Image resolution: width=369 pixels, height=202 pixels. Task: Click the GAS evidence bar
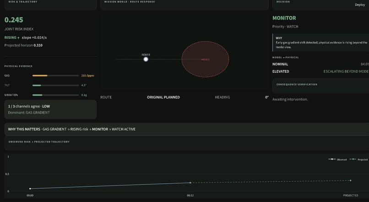pyautogui.click(x=55, y=76)
